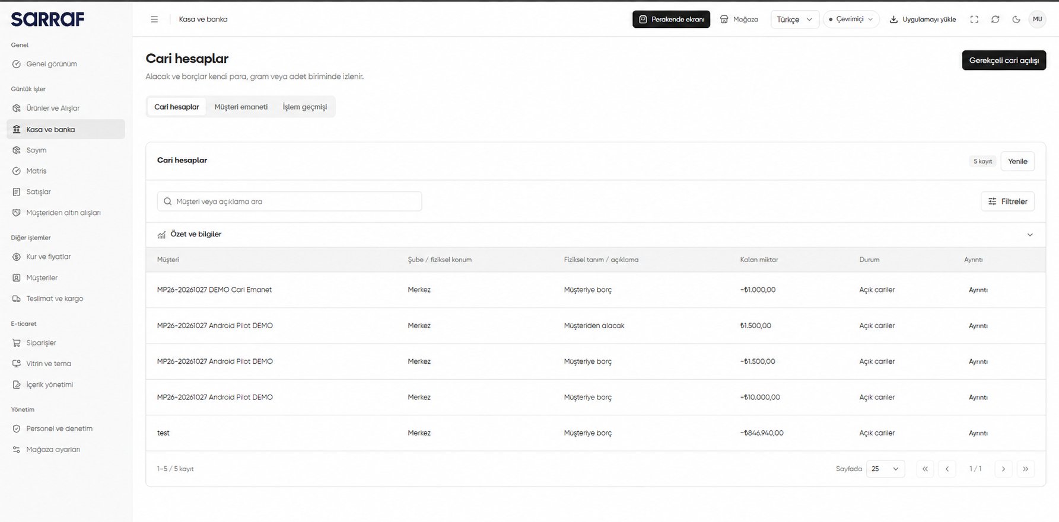Open Kur ve fiyatlar
The image size is (1059, 522).
click(x=65, y=257)
